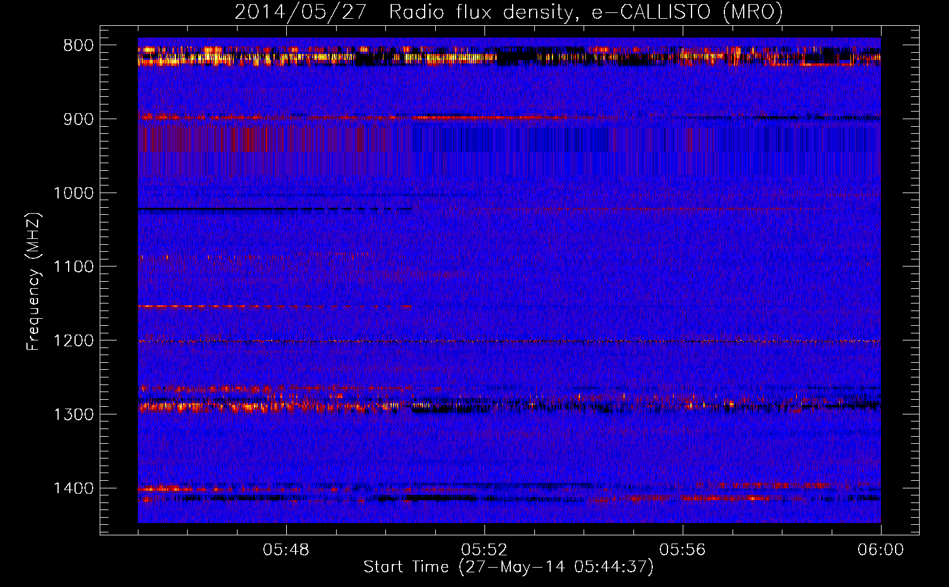
Task: Click the 'Frequency (MHZ)' axis title
Action: 34,282
